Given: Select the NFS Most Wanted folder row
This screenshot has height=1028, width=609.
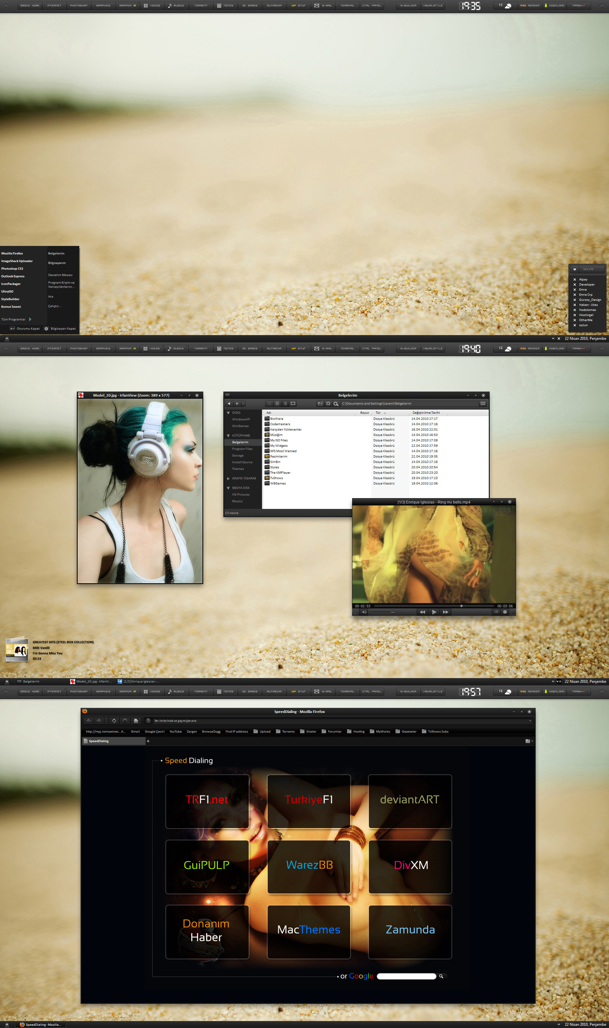Looking at the screenshot, I should click(x=281, y=451).
